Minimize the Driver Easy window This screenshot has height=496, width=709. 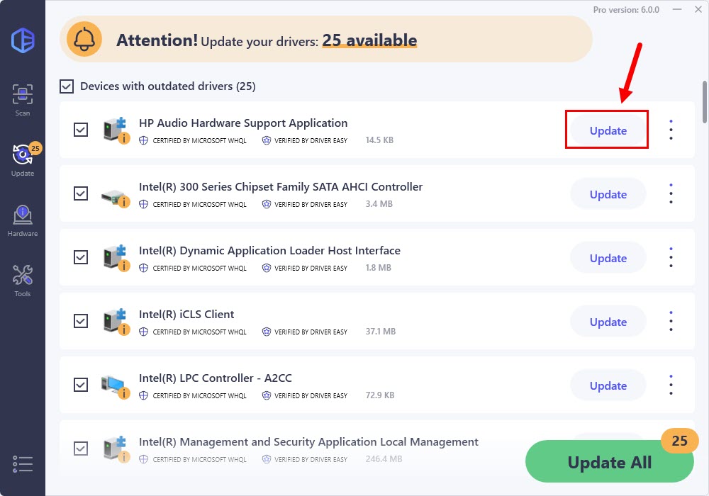tap(677, 9)
